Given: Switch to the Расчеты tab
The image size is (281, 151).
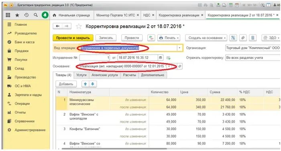Looking at the screenshot, I should point(129,75).
